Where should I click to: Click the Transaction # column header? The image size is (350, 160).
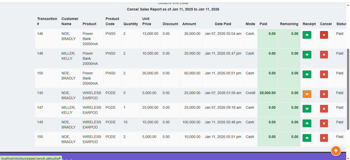click(47, 21)
